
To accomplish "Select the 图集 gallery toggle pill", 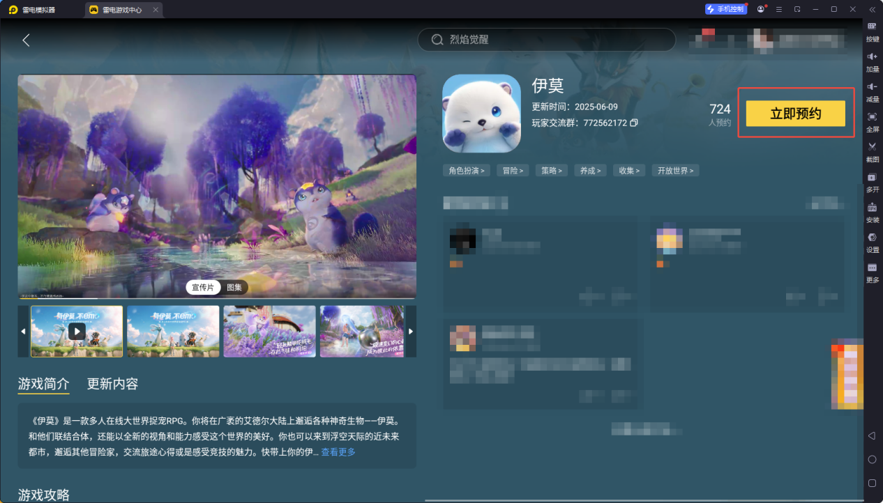I will point(233,287).
